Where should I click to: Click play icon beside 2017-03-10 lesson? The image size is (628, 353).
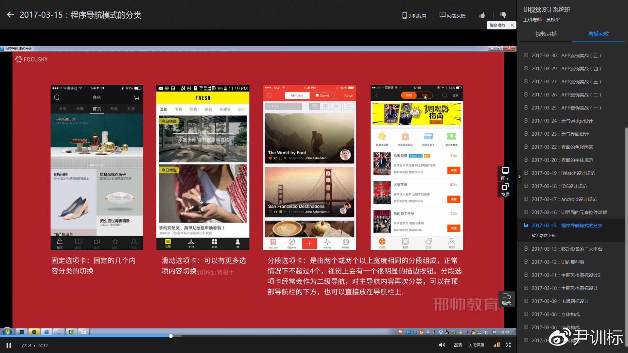(526, 288)
